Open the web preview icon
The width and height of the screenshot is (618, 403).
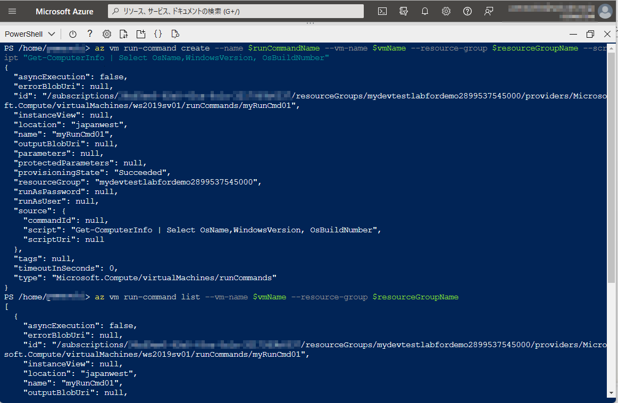(x=174, y=33)
